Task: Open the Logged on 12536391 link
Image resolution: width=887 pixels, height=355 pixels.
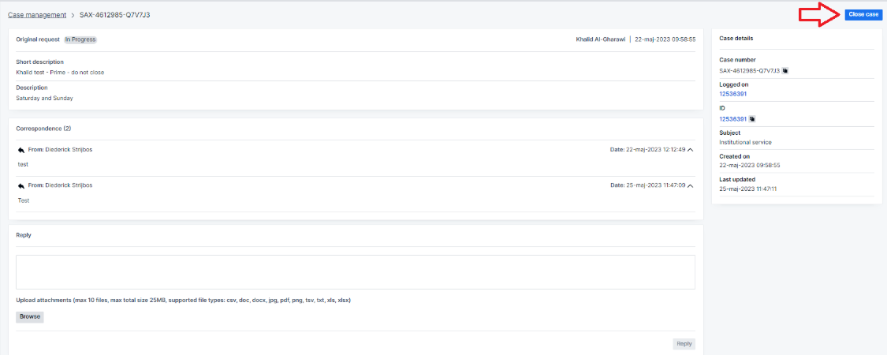Action: pos(732,94)
